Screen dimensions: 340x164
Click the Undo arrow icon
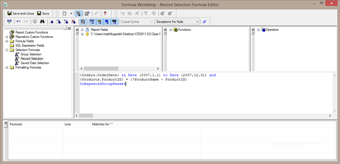(19, 21)
